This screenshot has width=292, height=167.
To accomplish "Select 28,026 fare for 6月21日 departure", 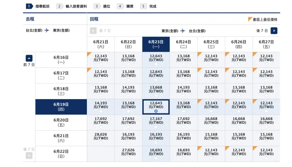I will coord(101,138).
